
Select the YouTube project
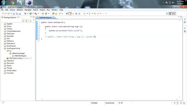tap(10, 73)
